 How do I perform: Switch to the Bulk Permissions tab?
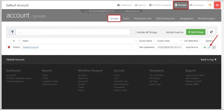pos(165,19)
